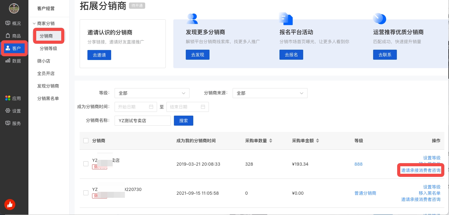
Task: Open calendar icon in 结束日期 field
Action: [203, 107]
